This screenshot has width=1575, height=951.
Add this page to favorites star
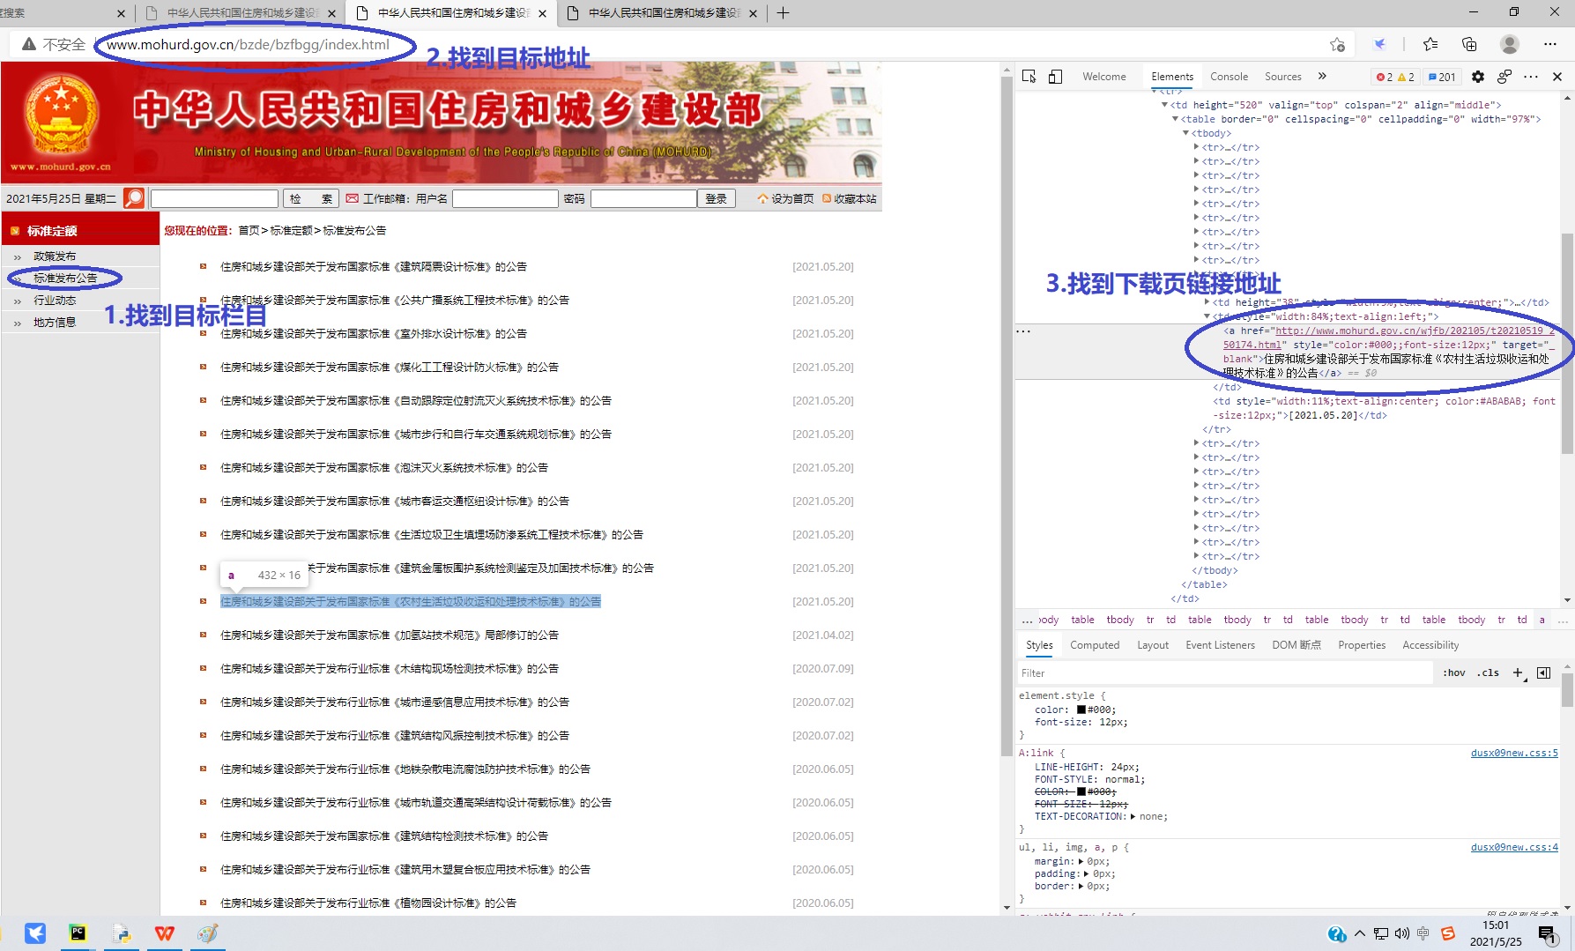coord(1337,44)
